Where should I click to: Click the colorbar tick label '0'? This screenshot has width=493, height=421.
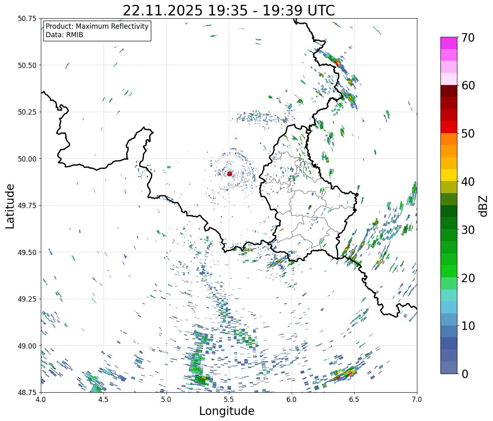point(464,374)
